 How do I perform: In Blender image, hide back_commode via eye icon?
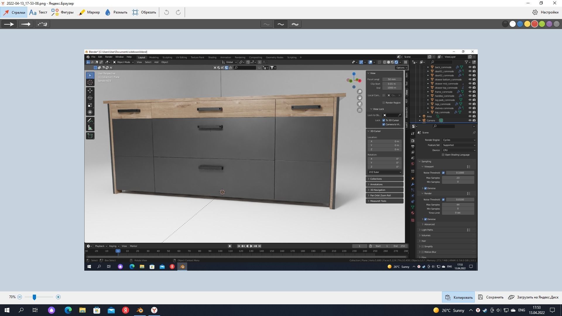click(x=470, y=67)
